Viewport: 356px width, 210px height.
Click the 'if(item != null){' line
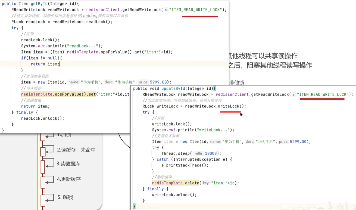[x=42, y=58]
